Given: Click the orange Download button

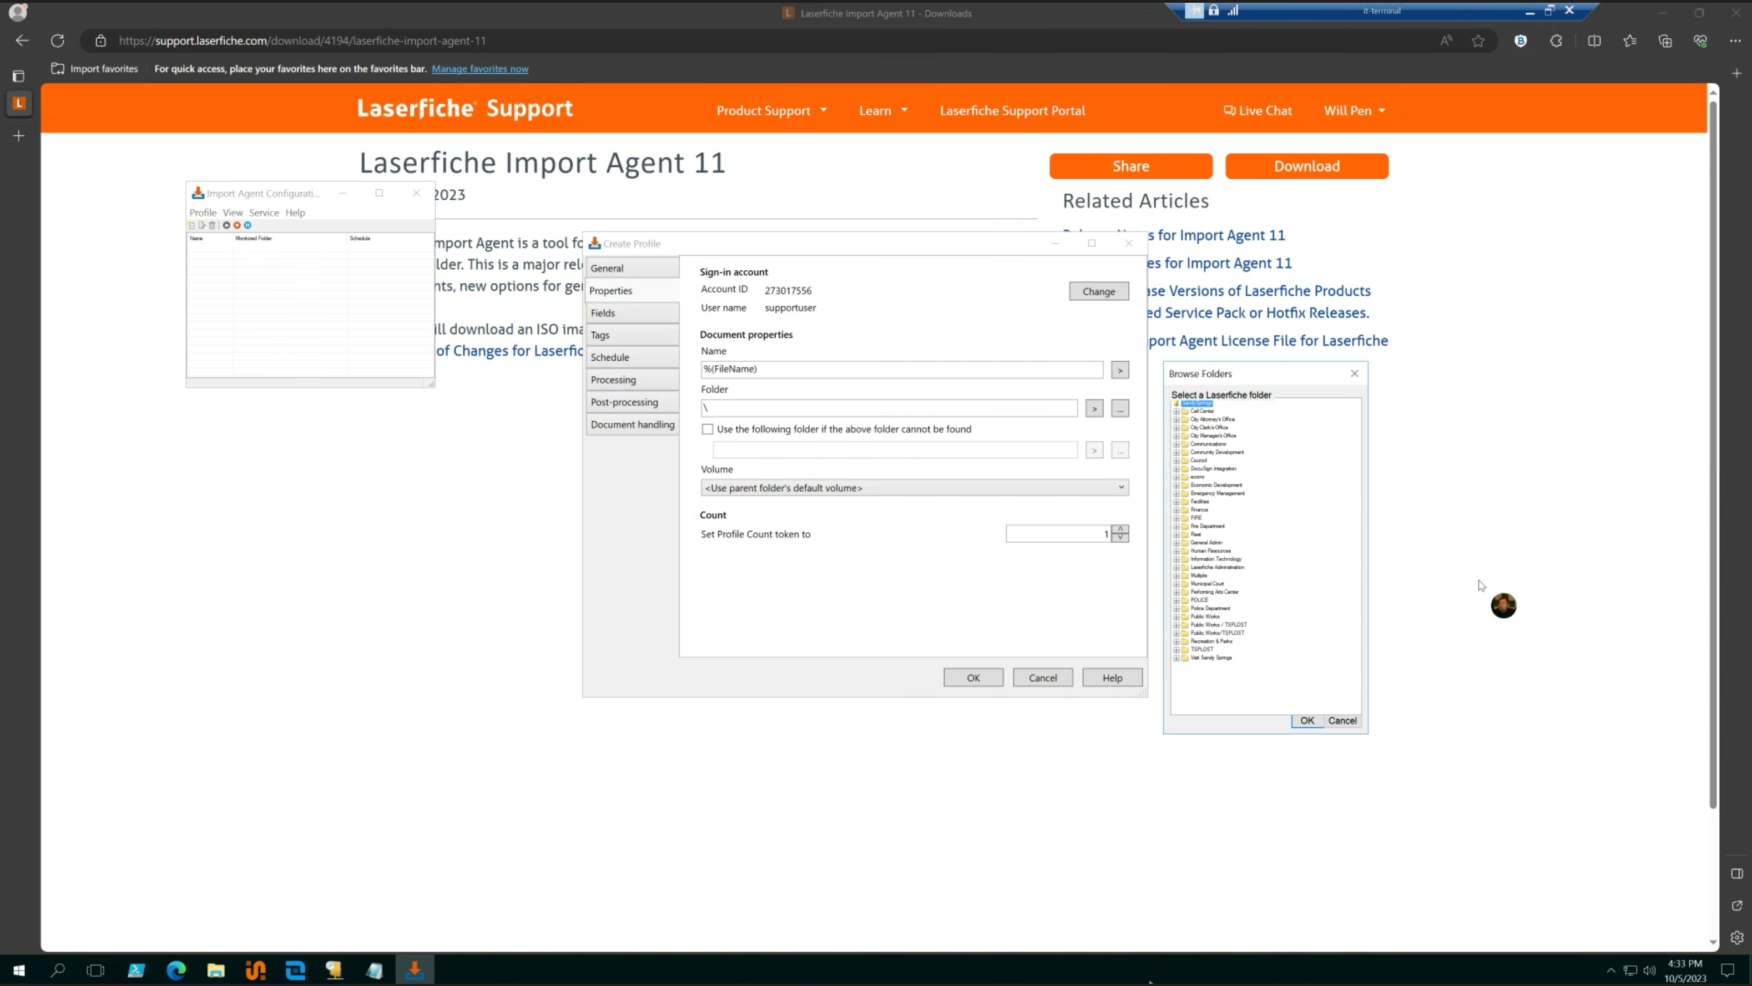Looking at the screenshot, I should [1306, 166].
